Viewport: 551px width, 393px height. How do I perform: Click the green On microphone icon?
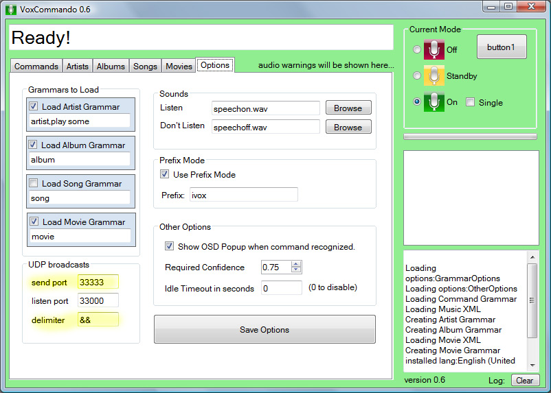(x=434, y=102)
